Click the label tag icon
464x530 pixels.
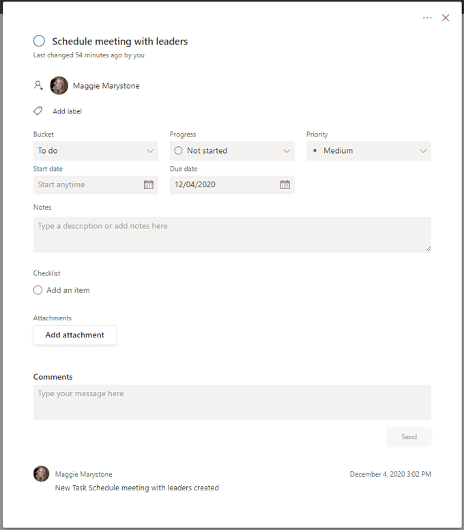(38, 111)
